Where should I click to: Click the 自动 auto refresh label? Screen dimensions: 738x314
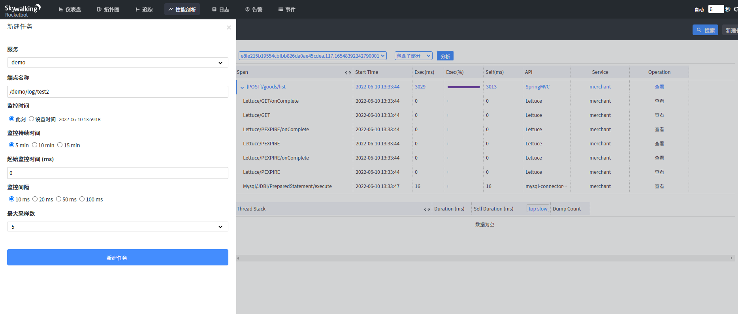coord(699,10)
